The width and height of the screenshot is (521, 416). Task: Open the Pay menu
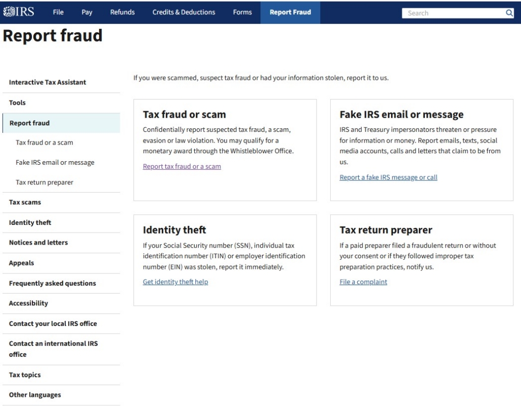point(87,12)
